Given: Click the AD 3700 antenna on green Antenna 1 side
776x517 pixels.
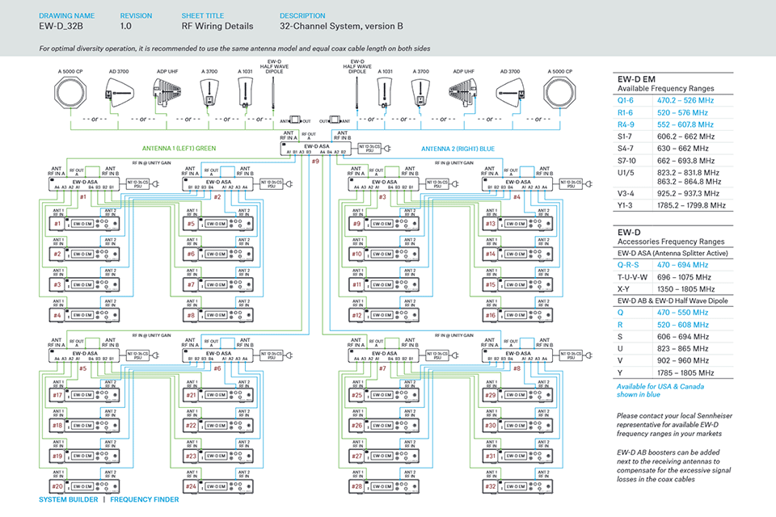Looking at the screenshot, I should [x=119, y=93].
